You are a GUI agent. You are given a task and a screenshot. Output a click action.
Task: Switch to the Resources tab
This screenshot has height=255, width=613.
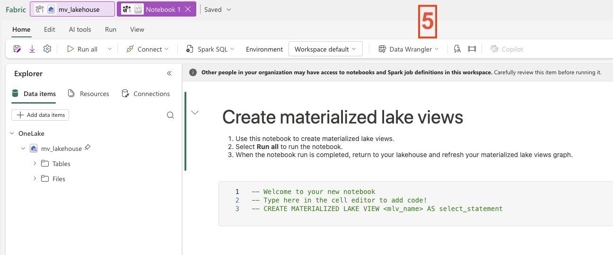point(88,94)
